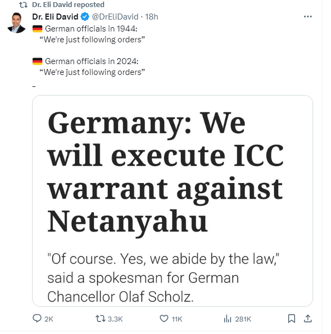Click the repost arrows icon below the tweet
The width and height of the screenshot is (331, 334).
pyautogui.click(x=100, y=319)
